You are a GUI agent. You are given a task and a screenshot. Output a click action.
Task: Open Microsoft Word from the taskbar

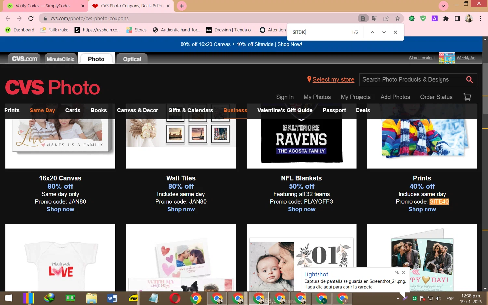(x=112, y=298)
